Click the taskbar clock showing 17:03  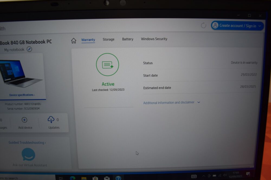(235, 174)
